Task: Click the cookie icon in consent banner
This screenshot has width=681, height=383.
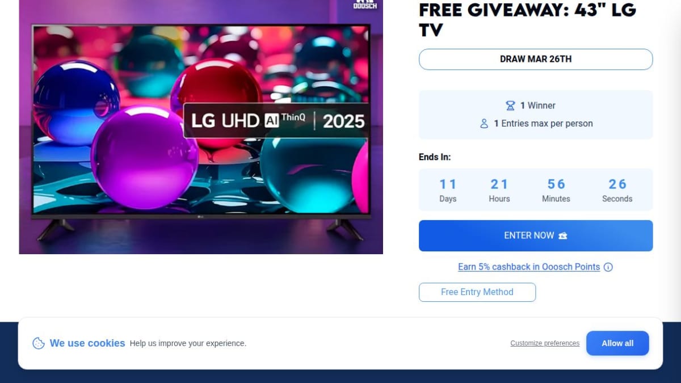Action: coord(39,343)
